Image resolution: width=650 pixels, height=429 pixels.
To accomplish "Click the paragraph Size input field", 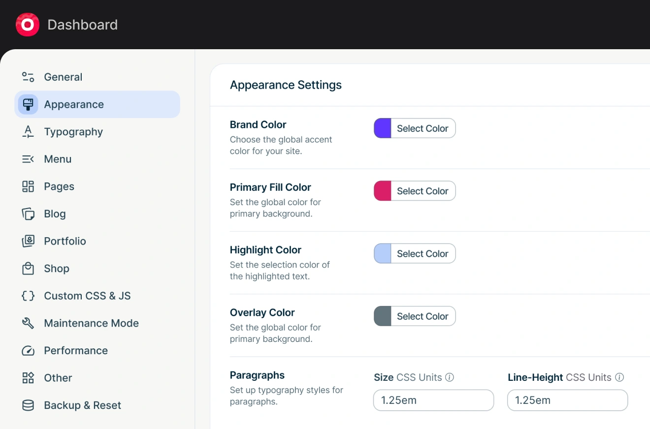I will coord(433,400).
